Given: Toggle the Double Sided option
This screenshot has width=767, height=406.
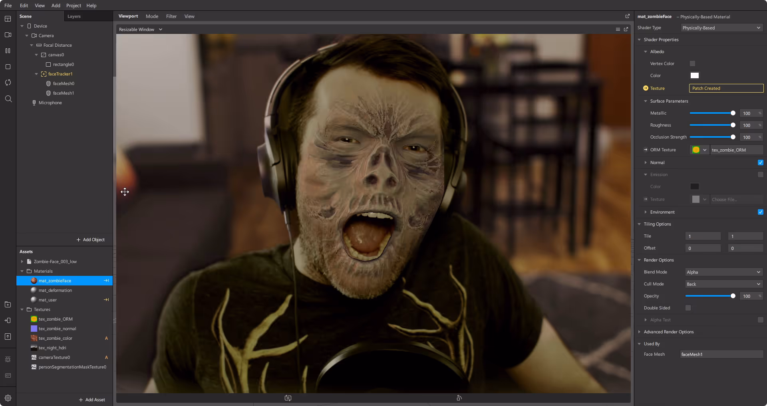Looking at the screenshot, I should point(688,308).
